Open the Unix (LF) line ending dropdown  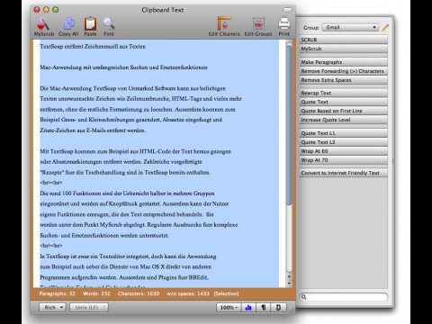pos(89,308)
